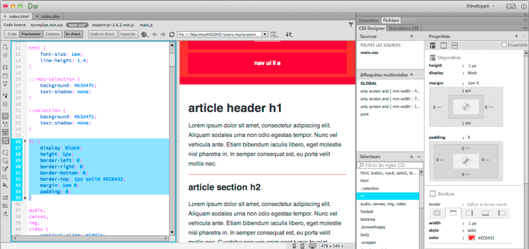
Task: Recent snippets icon in coding toolbar
Action: 5,177
